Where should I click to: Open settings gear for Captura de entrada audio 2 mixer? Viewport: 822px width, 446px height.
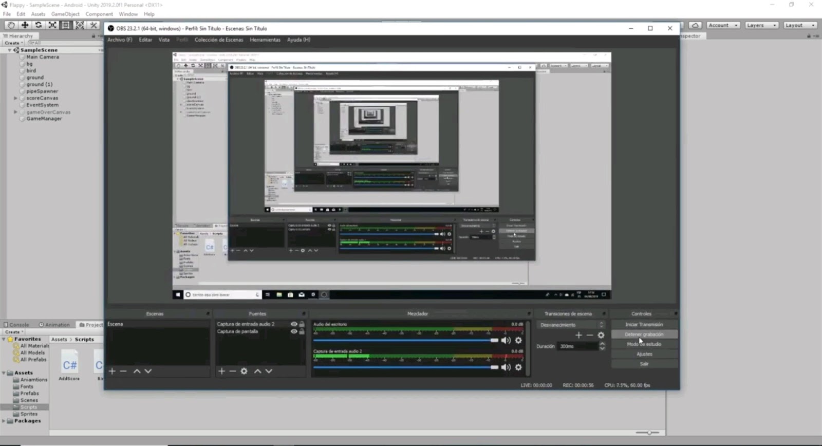click(518, 367)
